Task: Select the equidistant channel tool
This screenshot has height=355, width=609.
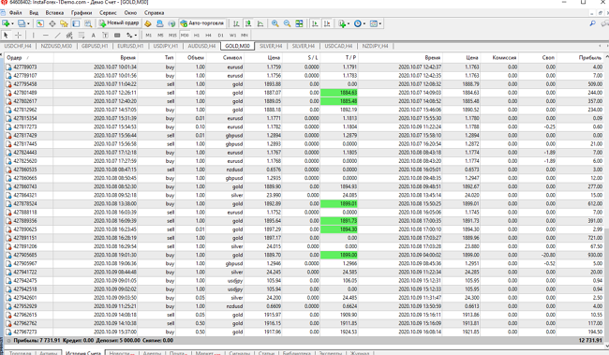Action: [x=69, y=36]
